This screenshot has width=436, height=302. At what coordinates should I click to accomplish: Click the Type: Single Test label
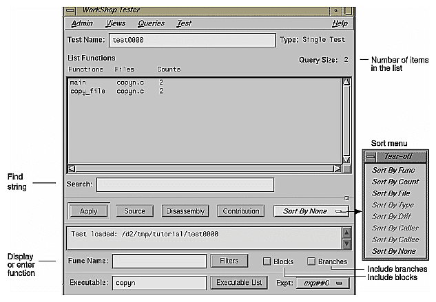pos(313,40)
